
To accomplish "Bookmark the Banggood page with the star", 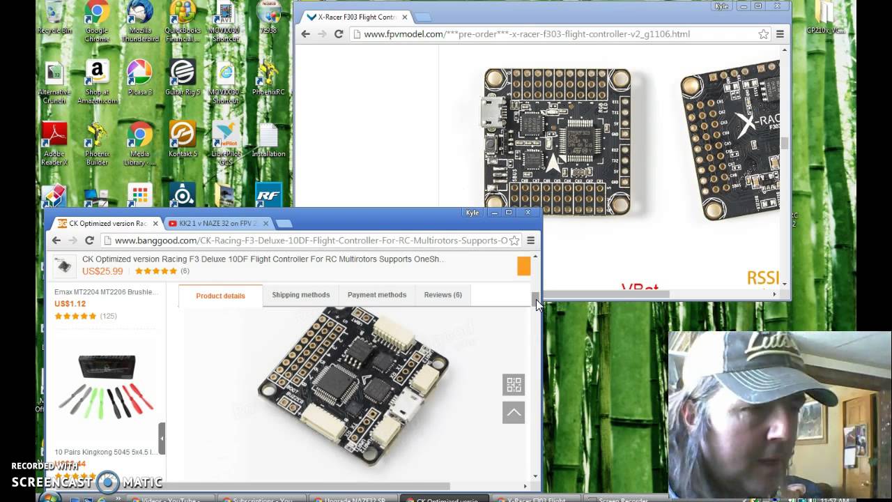I will pos(514,241).
